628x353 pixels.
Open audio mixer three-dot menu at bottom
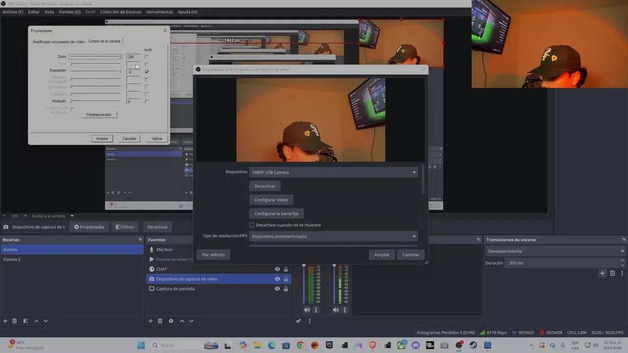(310, 321)
